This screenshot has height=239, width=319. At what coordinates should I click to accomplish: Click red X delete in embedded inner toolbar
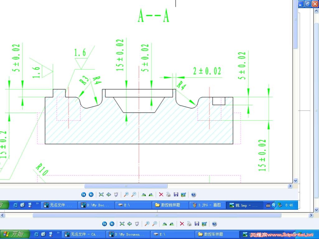pyautogui.click(x=161, y=194)
